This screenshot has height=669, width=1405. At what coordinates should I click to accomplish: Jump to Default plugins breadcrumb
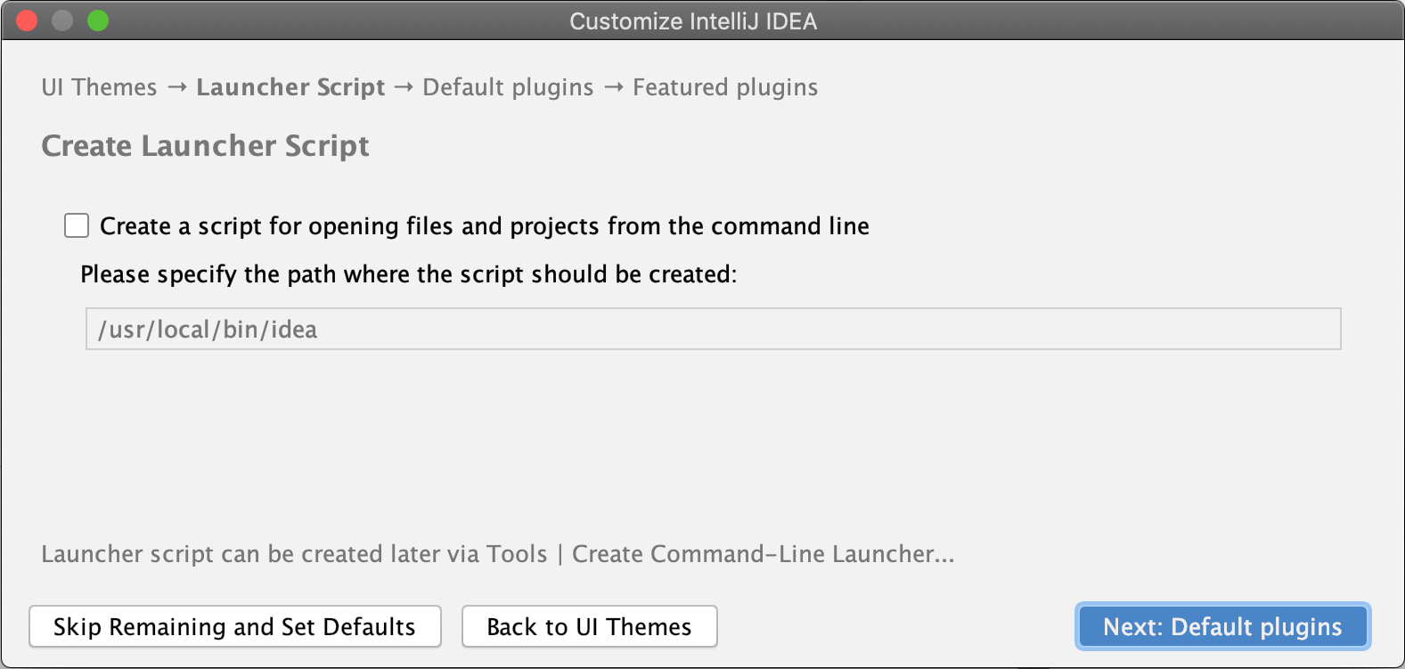click(x=508, y=87)
